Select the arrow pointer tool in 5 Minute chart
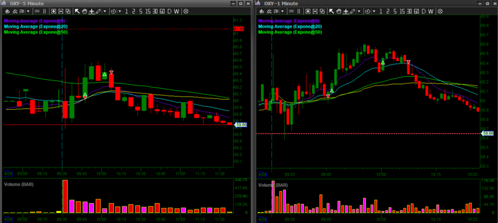 [x=77, y=10]
